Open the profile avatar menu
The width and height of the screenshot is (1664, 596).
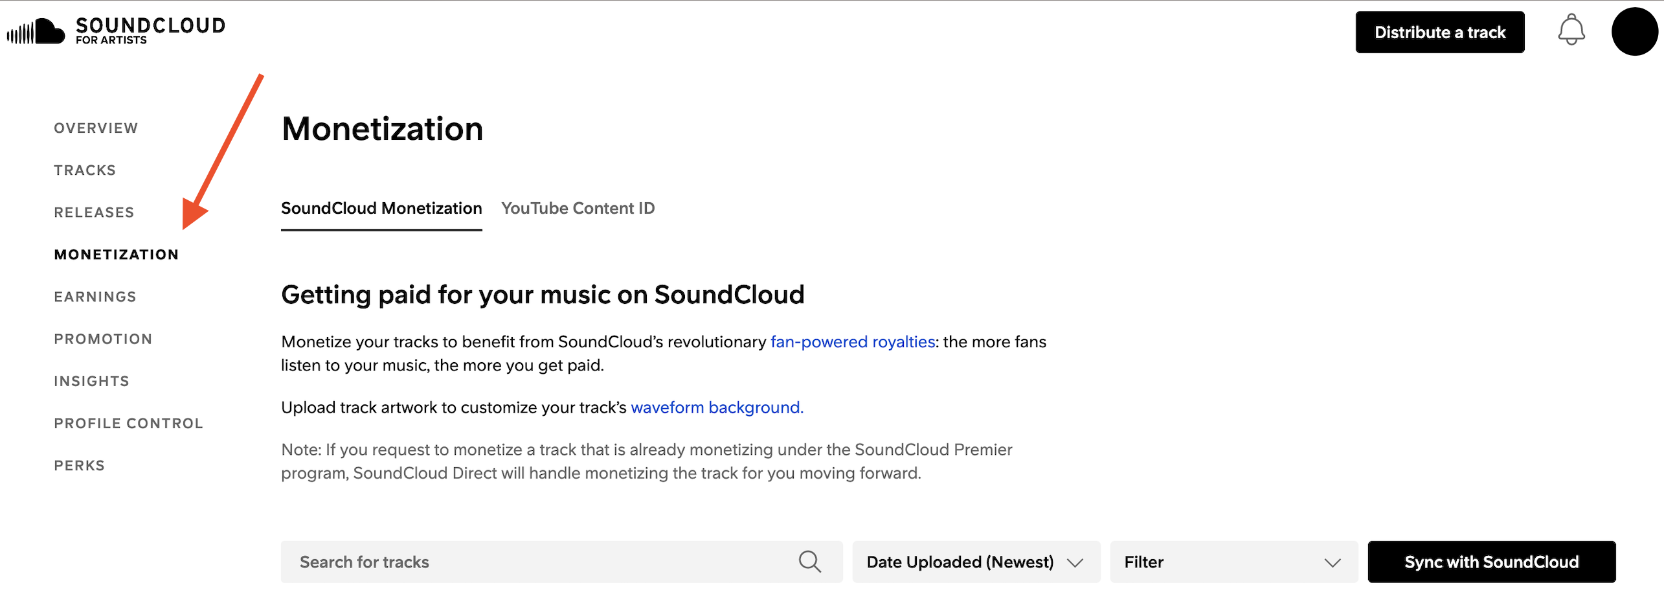click(1634, 32)
